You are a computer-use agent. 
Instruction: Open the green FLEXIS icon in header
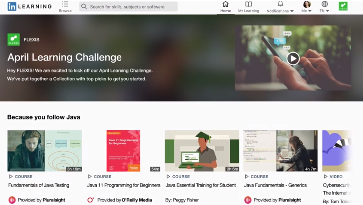pos(343,6)
